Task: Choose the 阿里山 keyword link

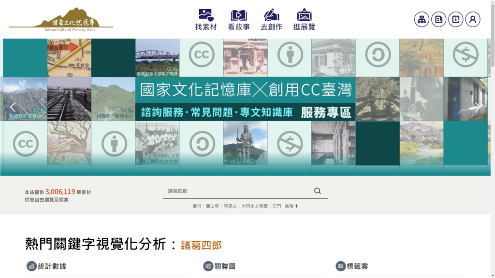Action: 230,206
